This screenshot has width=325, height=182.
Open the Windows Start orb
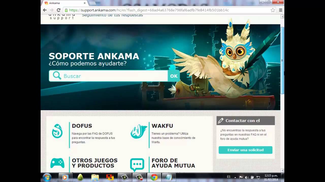pyautogui.click(x=47, y=177)
